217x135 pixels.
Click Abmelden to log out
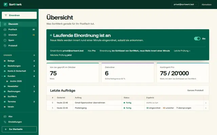[206, 4]
